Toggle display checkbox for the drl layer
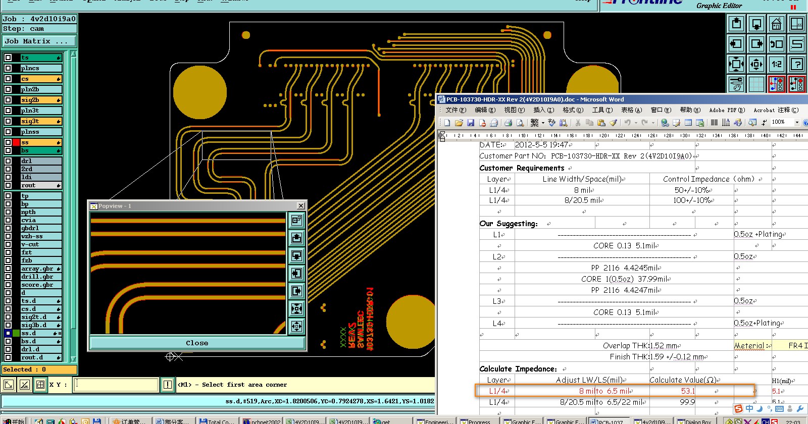Image resolution: width=808 pixels, height=424 pixels. [8, 161]
